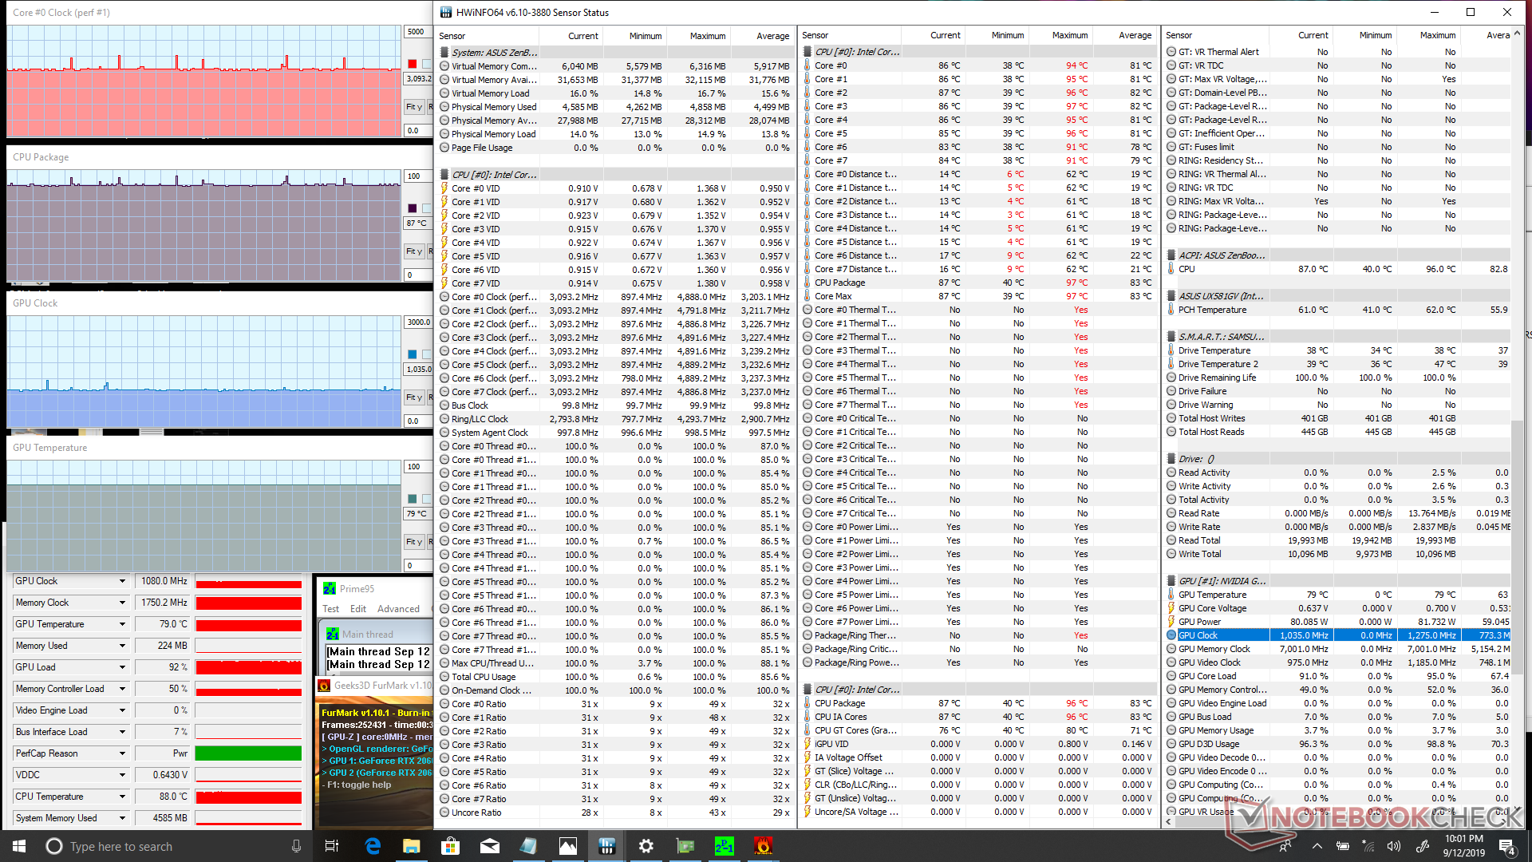The image size is (1532, 862).
Task: Click Fit y in GPU Temperature graph
Action: pyautogui.click(x=413, y=542)
